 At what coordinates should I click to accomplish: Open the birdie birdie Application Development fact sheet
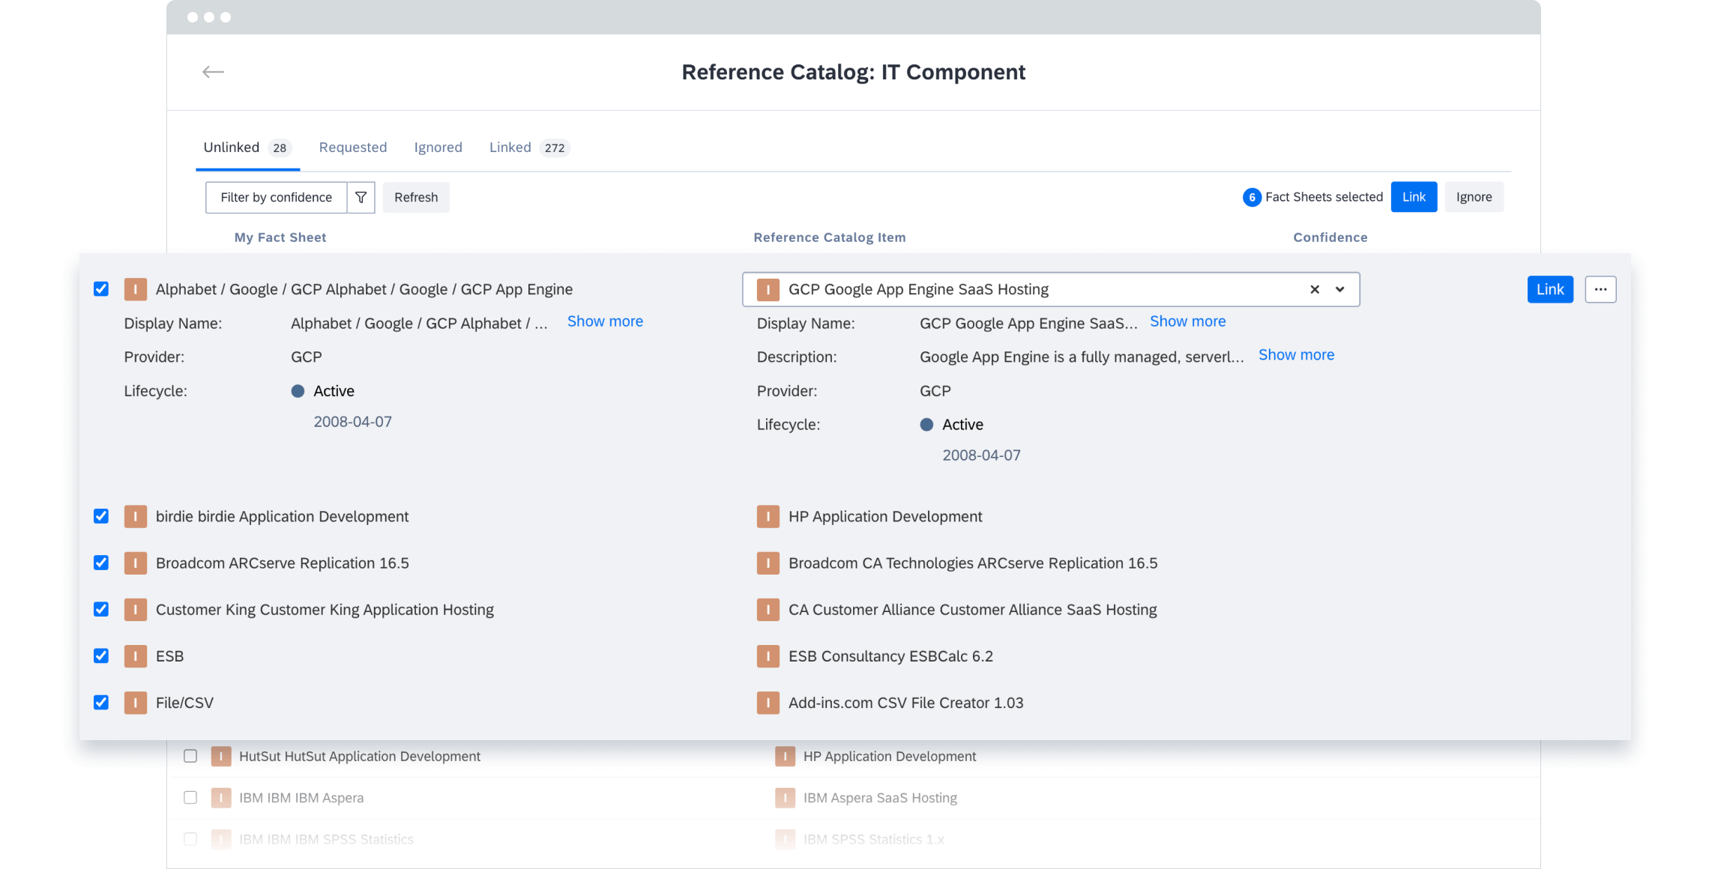(282, 516)
